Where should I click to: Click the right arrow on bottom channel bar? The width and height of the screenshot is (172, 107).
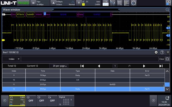[153, 100]
